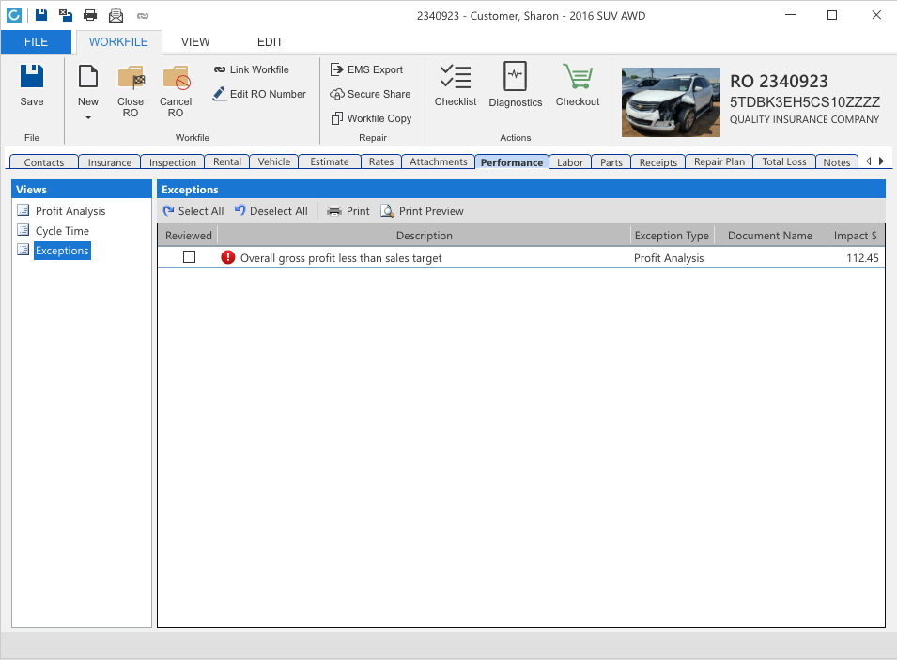Image resolution: width=897 pixels, height=660 pixels.
Task: Click the Close RO folder icon
Action: pyautogui.click(x=131, y=90)
